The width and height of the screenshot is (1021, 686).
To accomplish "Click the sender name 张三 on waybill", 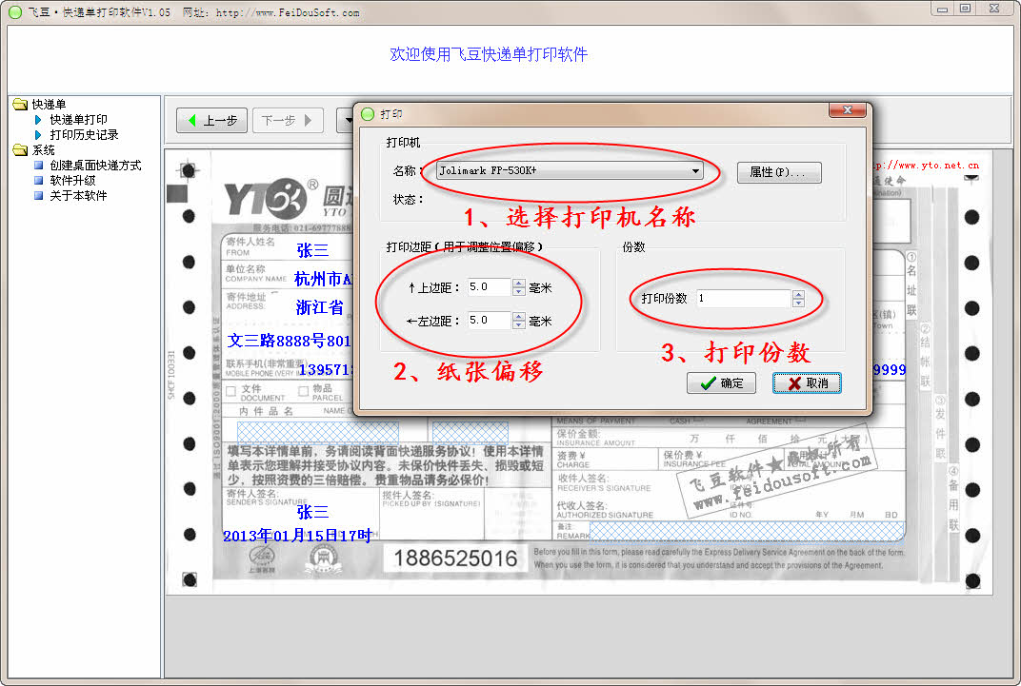I will click(312, 250).
